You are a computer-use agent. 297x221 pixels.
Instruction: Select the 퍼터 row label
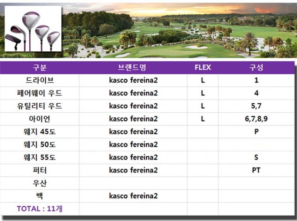tap(40, 170)
